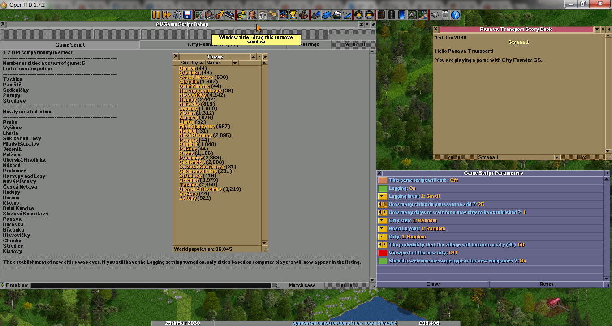Viewport: 612px width, 326px height.
Task: Click the Reload AI button
Action: (353, 45)
